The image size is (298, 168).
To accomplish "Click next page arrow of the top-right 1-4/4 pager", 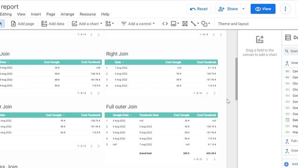I will (x=221, y=35).
